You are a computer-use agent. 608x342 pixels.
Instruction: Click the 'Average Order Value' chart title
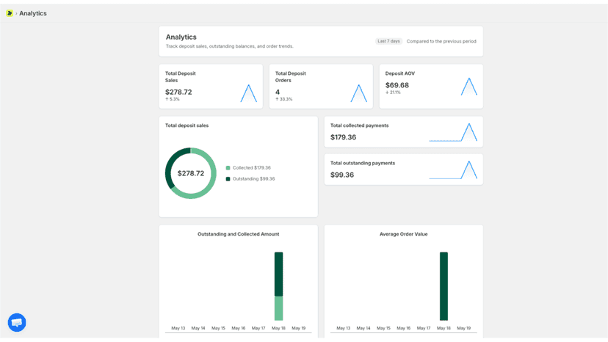[404, 234]
